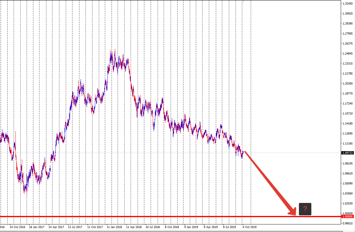Click the current price tag 1.09733

click(x=347, y=153)
